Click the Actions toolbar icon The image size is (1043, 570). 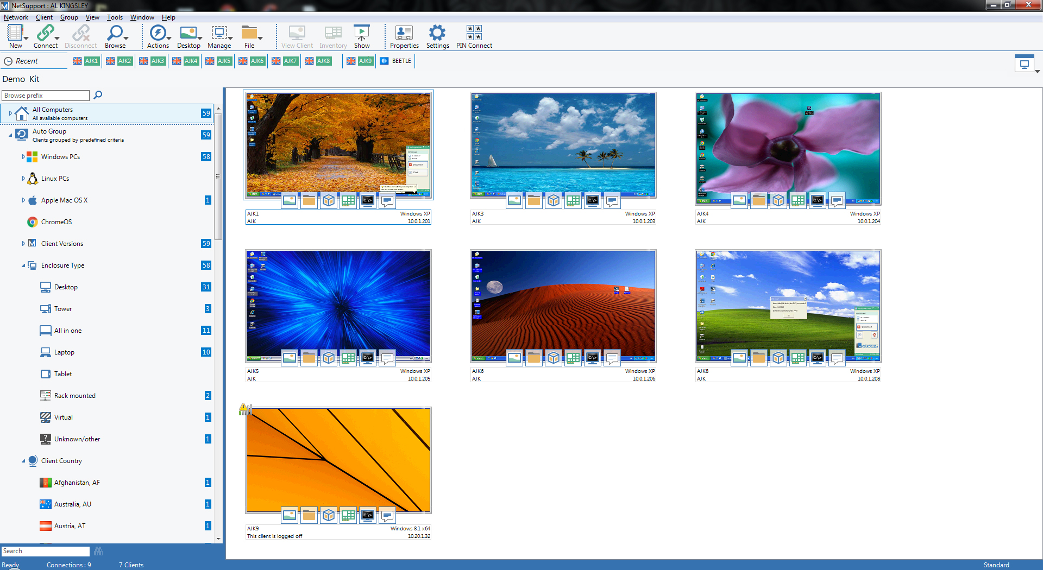click(158, 36)
